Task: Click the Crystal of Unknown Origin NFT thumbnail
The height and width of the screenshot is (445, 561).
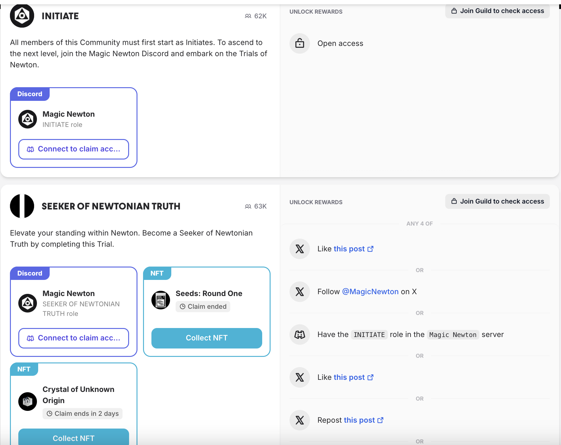Action: 28,402
